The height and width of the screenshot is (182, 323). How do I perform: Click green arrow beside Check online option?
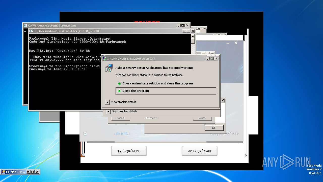[x=119, y=84]
